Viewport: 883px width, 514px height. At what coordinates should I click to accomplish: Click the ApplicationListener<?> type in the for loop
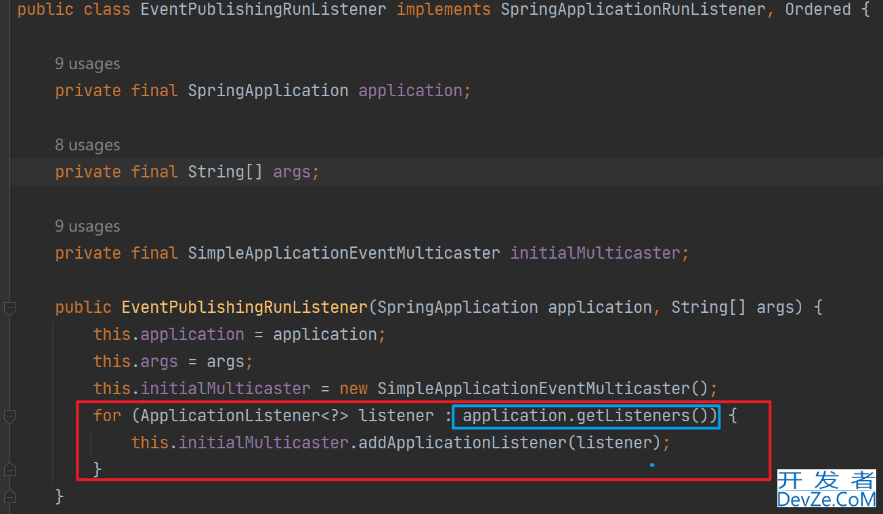coord(244,416)
